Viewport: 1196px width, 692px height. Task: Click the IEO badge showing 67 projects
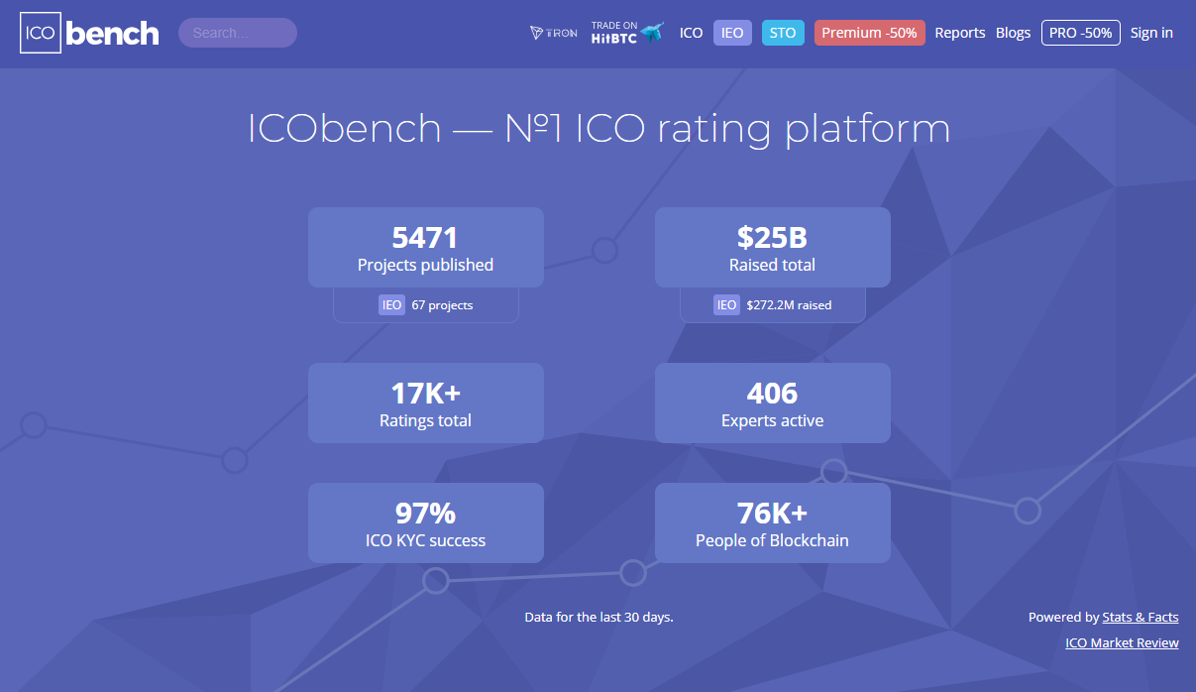point(392,304)
